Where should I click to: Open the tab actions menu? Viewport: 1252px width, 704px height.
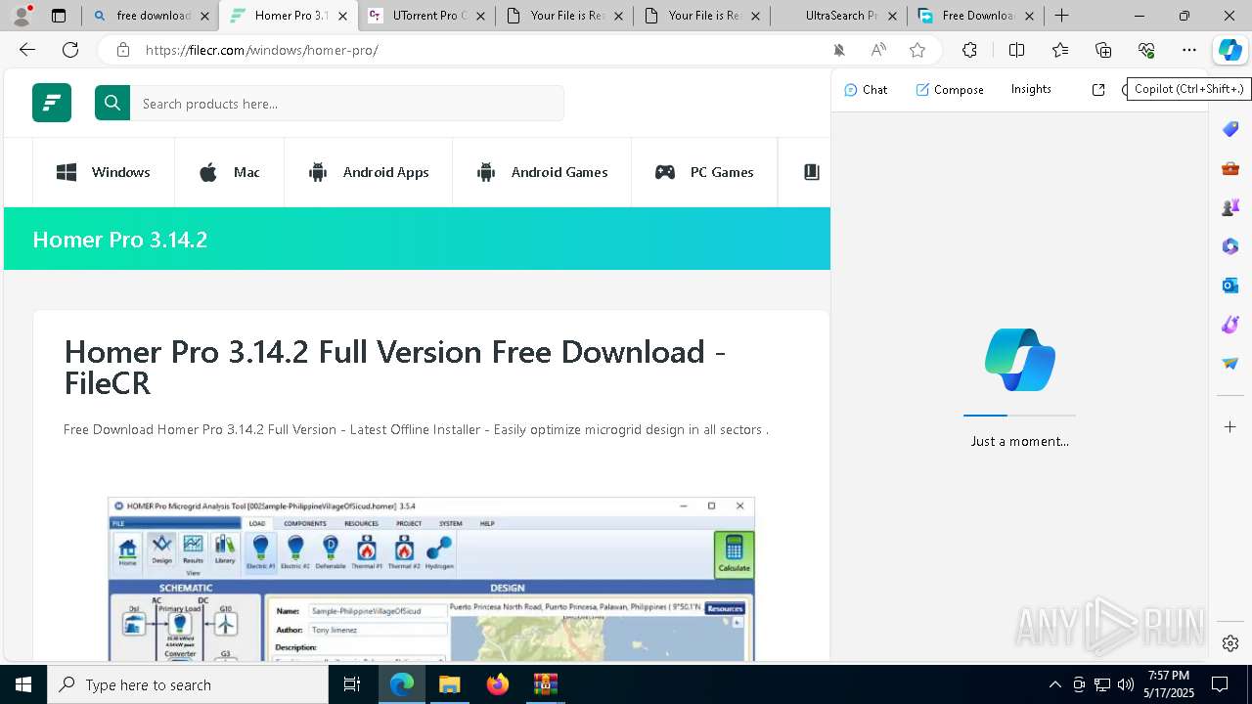(x=59, y=16)
